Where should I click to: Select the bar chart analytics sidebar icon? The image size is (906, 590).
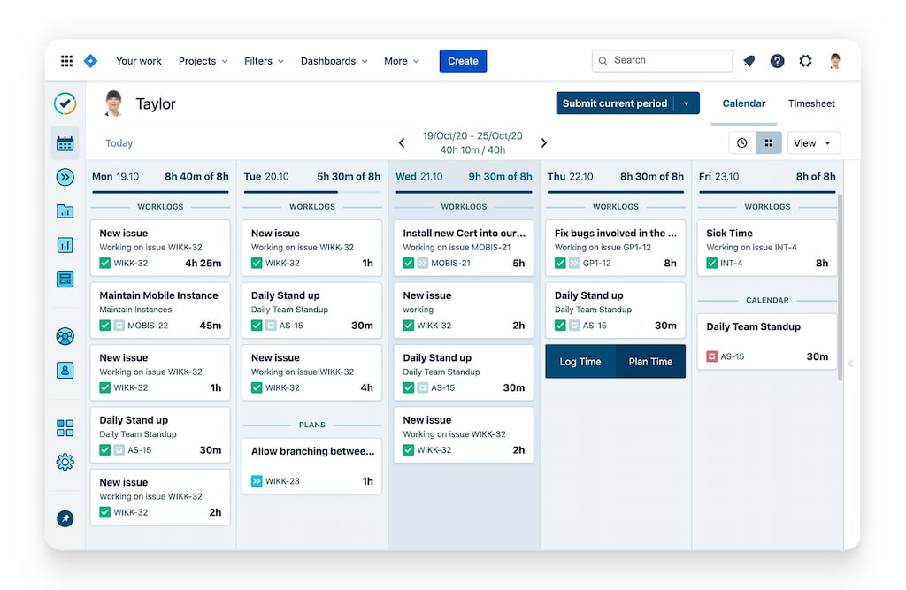[x=65, y=245]
